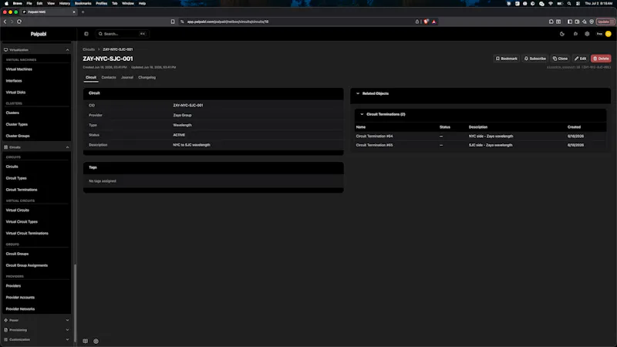This screenshot has height=347, width=617.
Task: Click the Palpabl logo
Action: pyautogui.click(x=39, y=34)
